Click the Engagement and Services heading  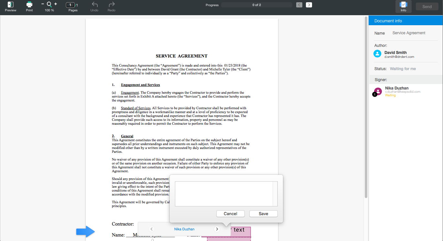coord(140,85)
